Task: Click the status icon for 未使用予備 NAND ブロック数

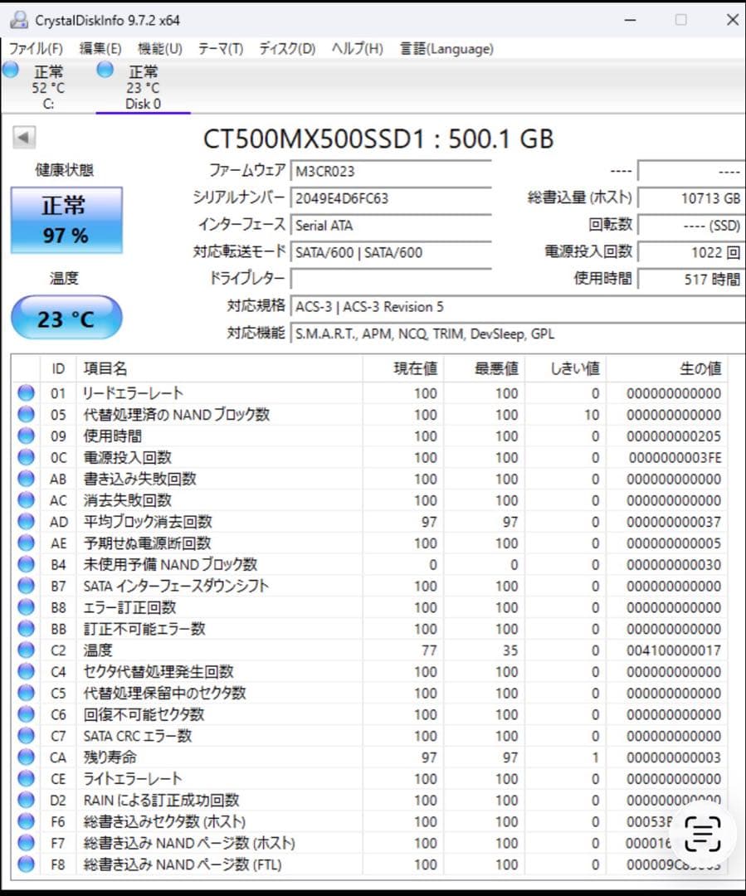Action: coord(26,564)
